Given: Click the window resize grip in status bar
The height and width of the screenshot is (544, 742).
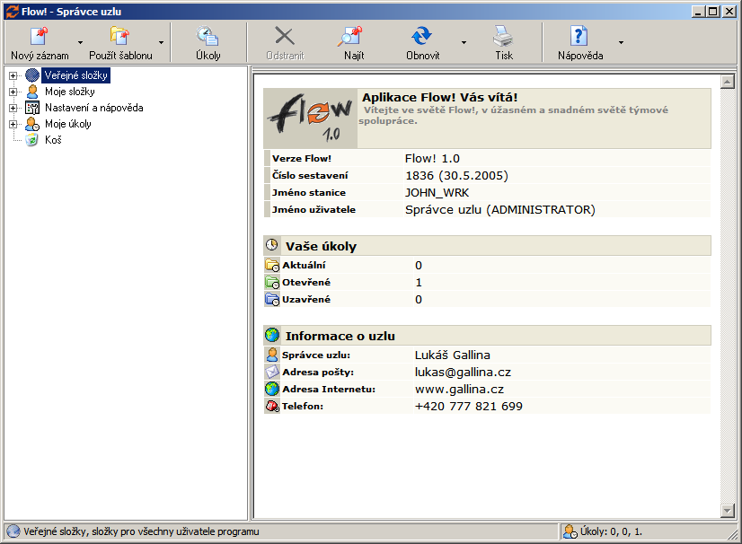Looking at the screenshot, I should [x=734, y=533].
